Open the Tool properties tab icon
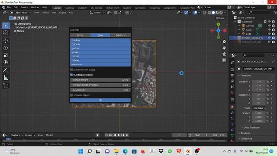The height and width of the screenshot is (156, 277). tap(232, 62)
